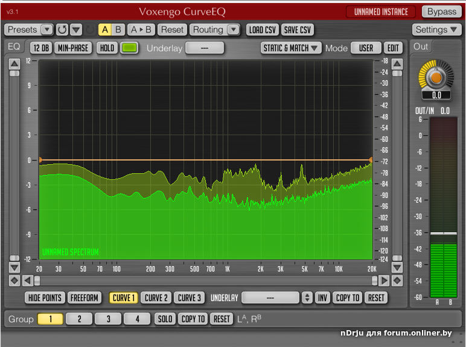Click the down arrow on right vertical scrollbar

coord(397,267)
